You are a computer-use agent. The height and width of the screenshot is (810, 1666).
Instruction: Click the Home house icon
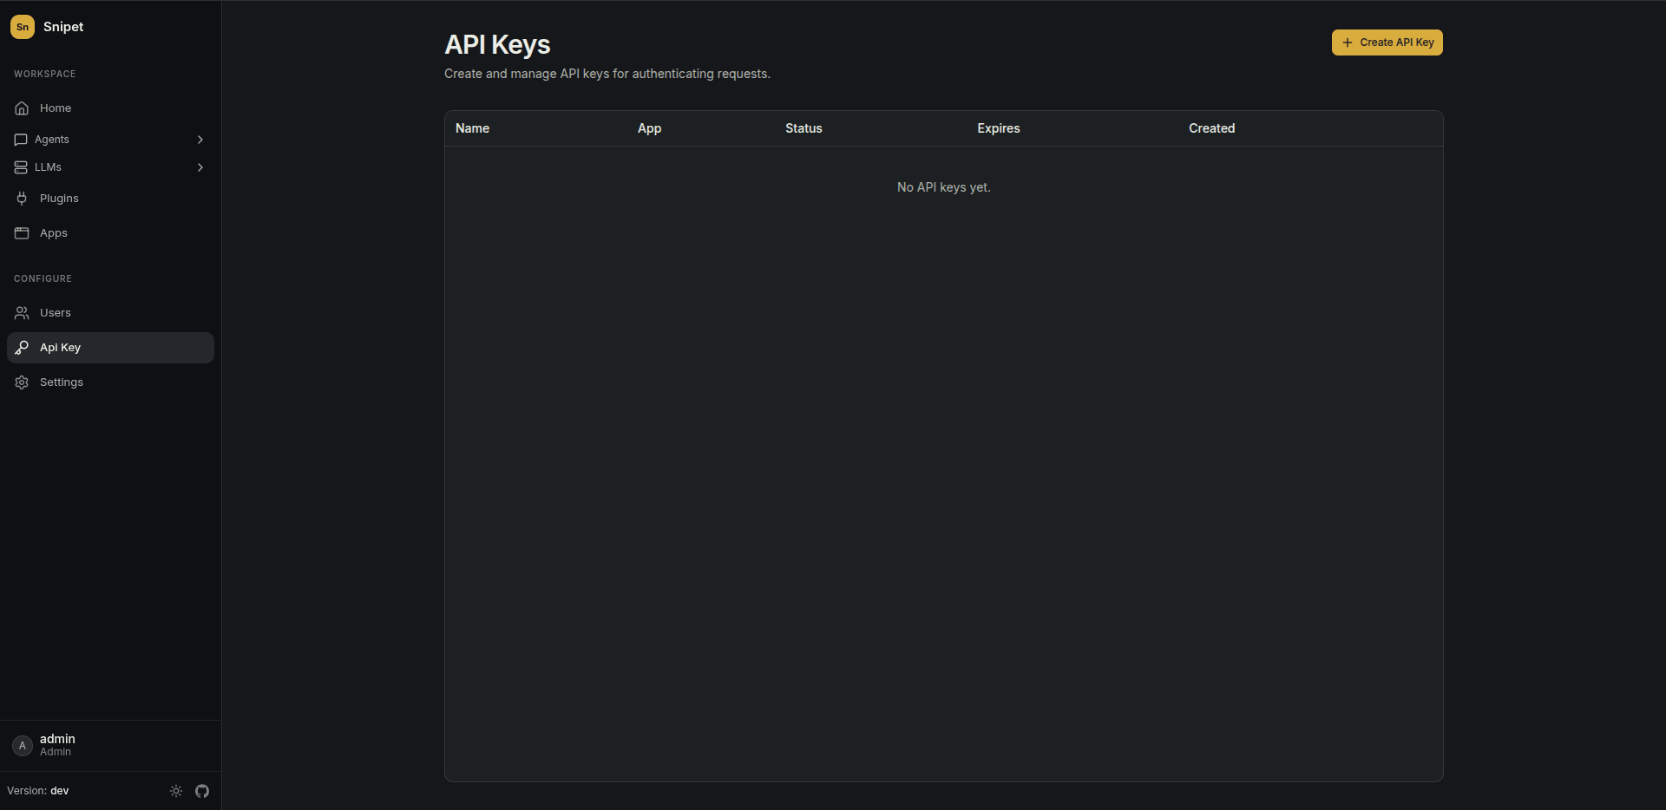click(x=22, y=108)
